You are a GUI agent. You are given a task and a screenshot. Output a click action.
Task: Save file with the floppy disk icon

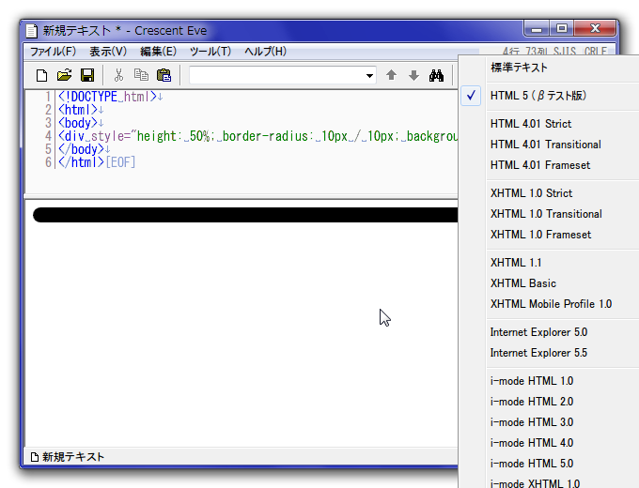(x=87, y=75)
